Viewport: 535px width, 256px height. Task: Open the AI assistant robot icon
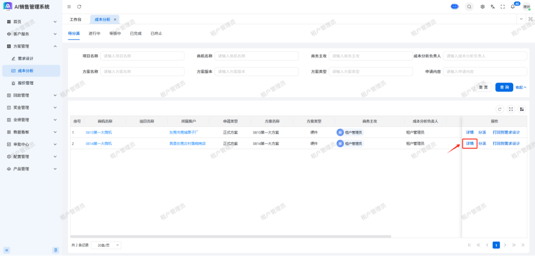point(455,6)
